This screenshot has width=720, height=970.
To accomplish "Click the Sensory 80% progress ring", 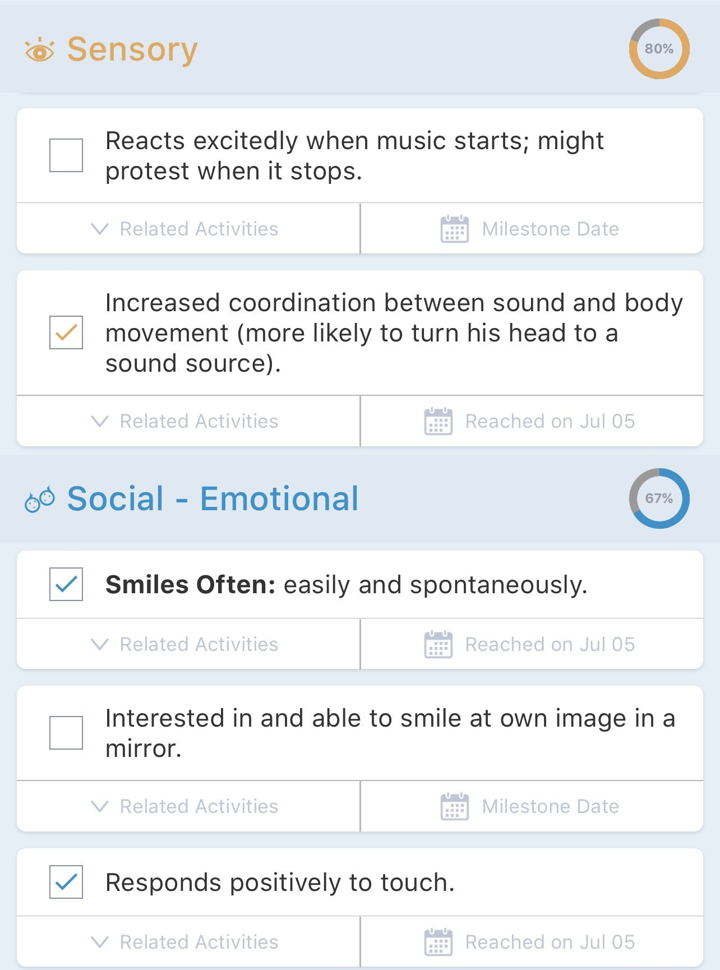I will point(659,49).
